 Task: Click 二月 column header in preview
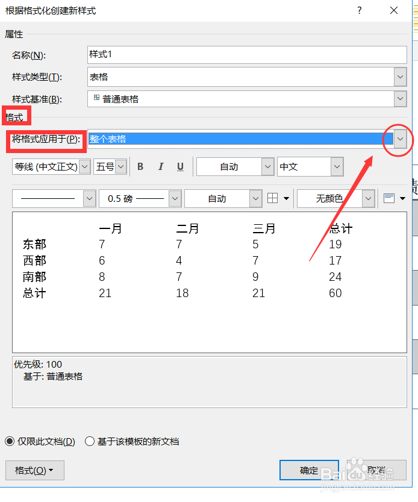pos(187,228)
